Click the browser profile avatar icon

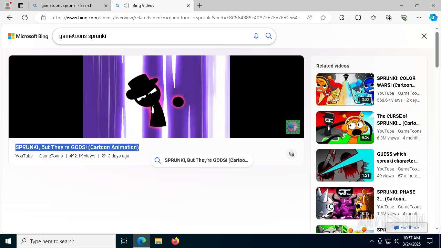click(x=8, y=6)
